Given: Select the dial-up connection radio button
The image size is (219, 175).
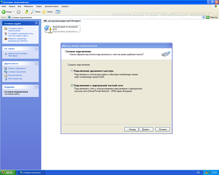Looking at the screenshot, I should (72, 71).
